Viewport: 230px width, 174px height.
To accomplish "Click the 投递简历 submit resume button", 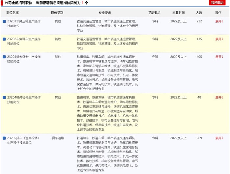I will point(217,3).
